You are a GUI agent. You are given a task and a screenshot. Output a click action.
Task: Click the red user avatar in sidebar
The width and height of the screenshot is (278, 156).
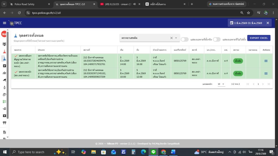pos(4,34)
